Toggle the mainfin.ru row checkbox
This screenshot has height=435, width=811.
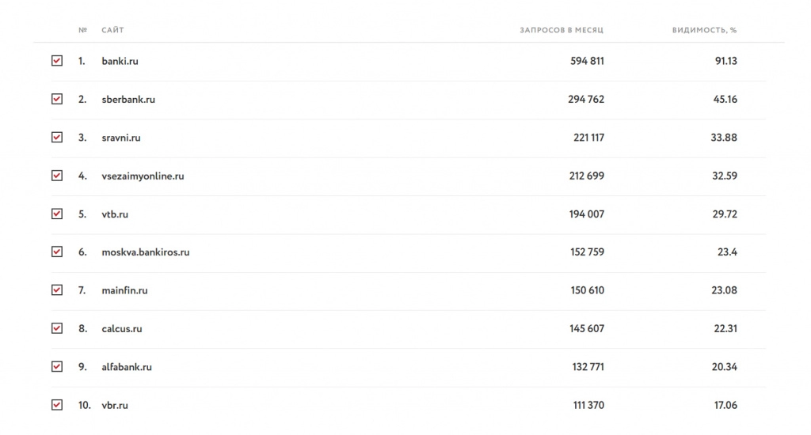tap(57, 290)
